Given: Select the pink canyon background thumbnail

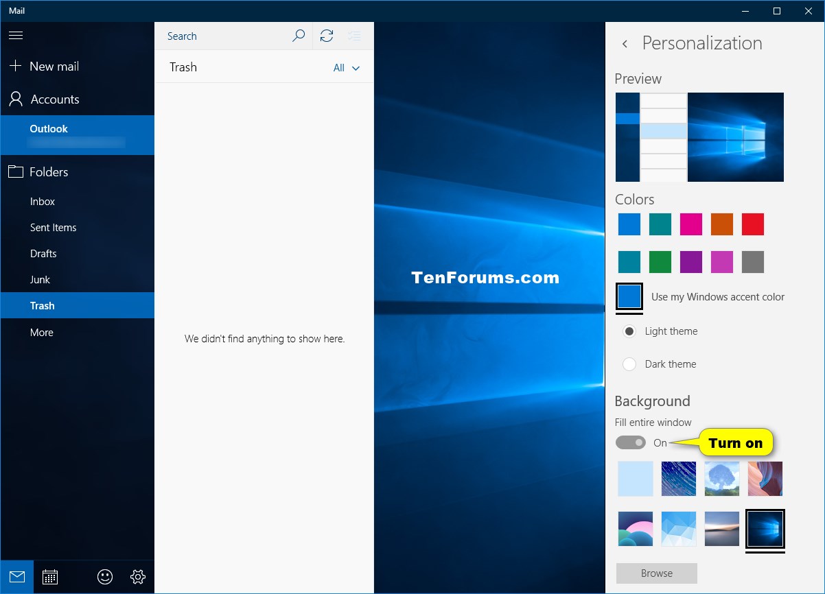Looking at the screenshot, I should pyautogui.click(x=765, y=479).
